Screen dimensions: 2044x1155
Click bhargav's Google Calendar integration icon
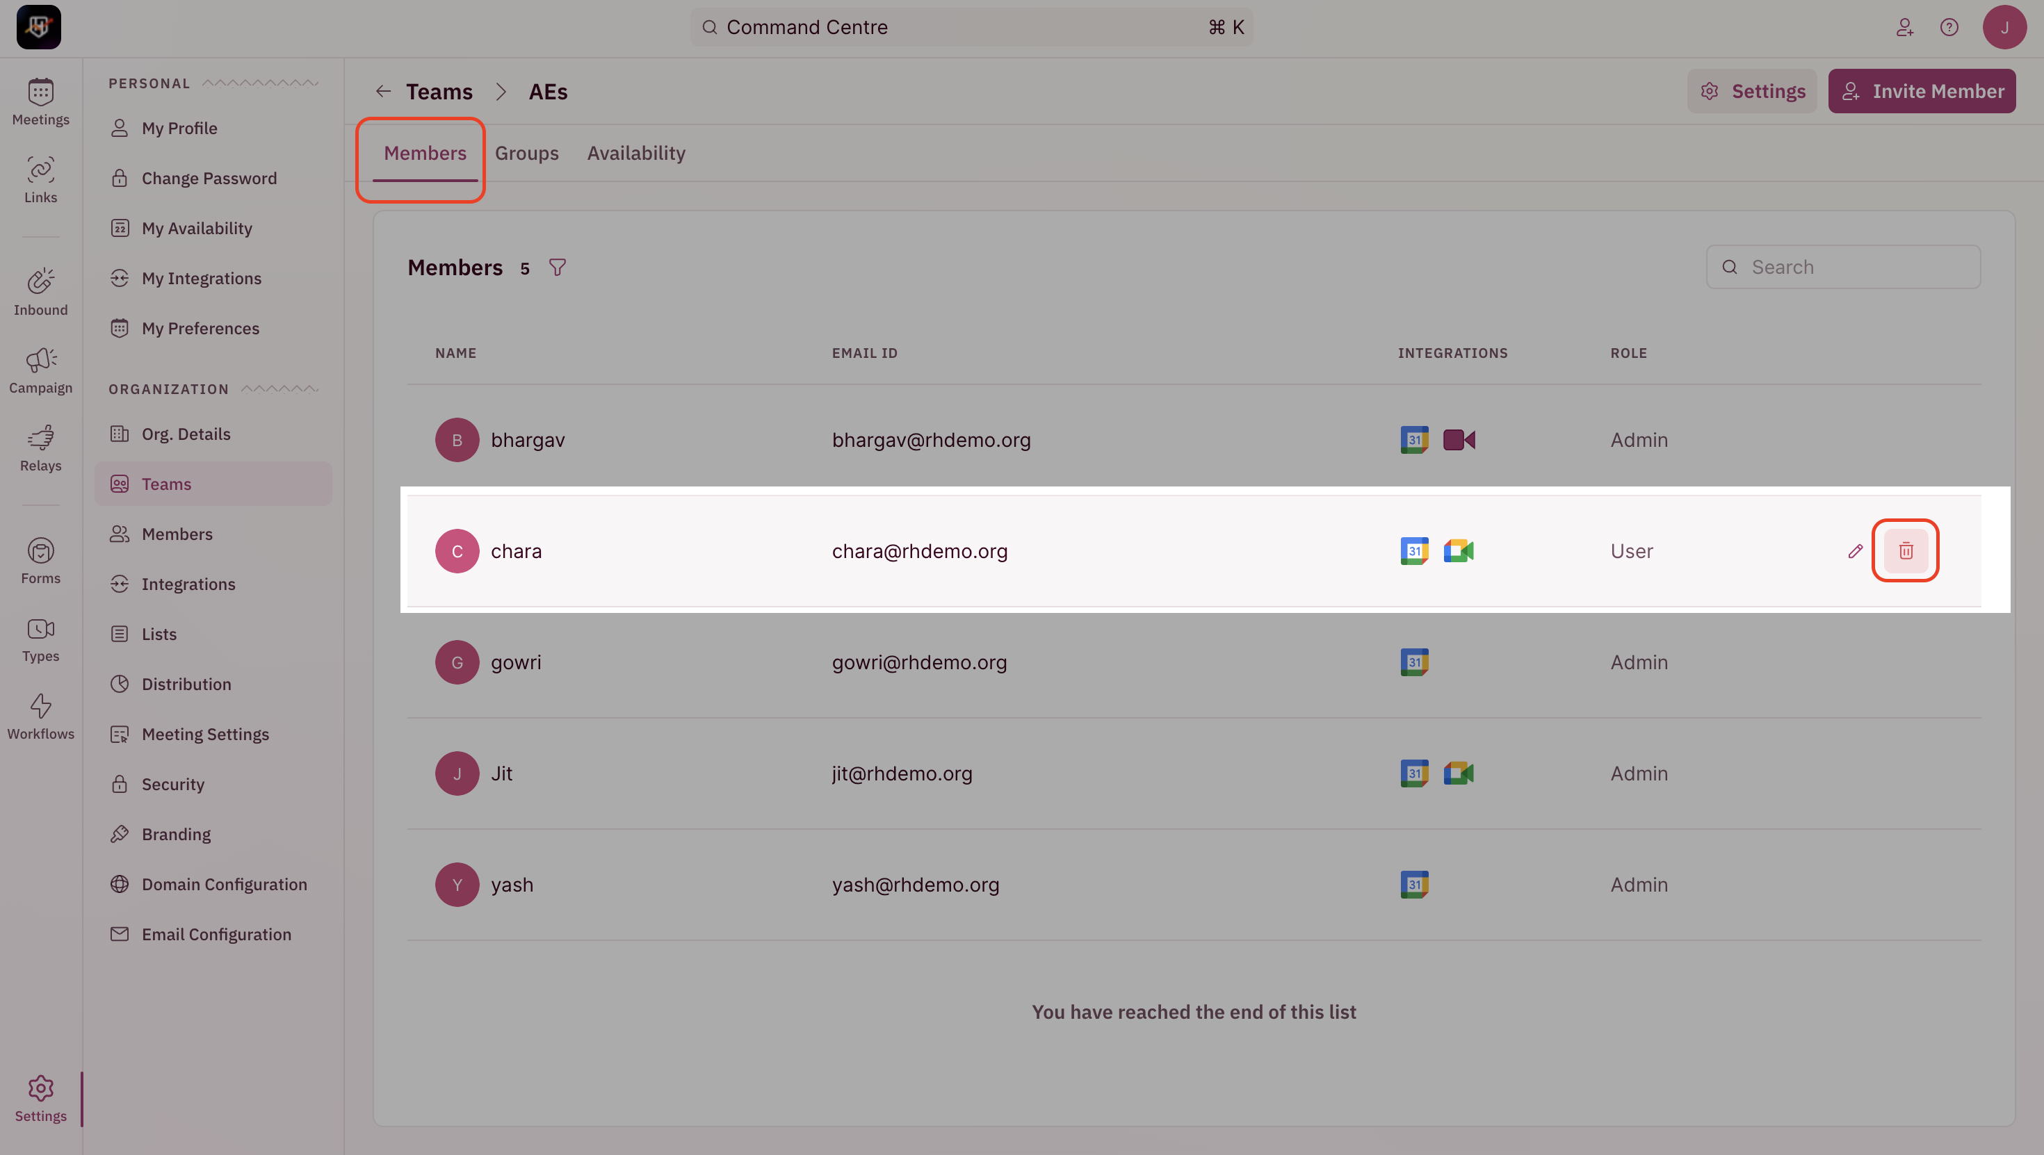1414,439
